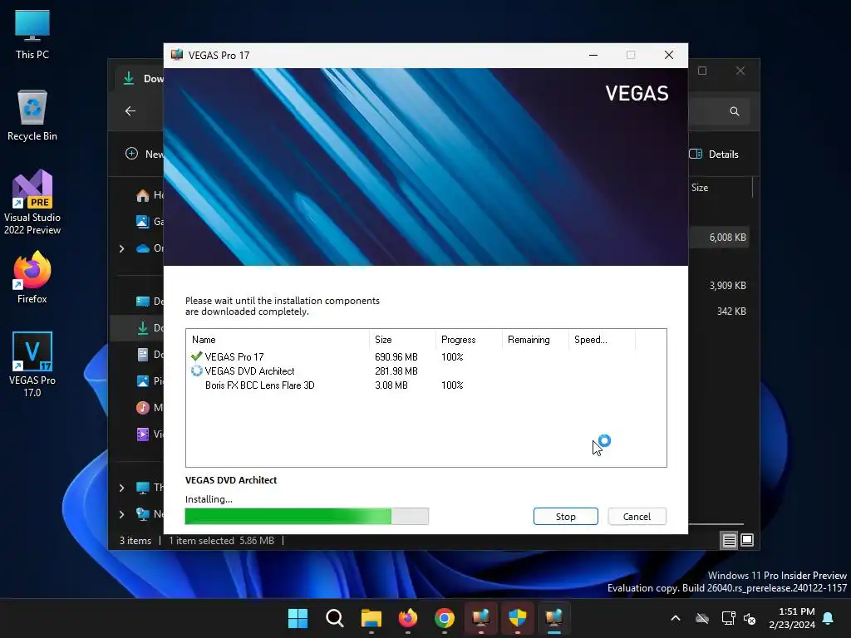Screen dimensions: 851x638
Task: Expand the Network node in sidebar
Action: click(121, 513)
